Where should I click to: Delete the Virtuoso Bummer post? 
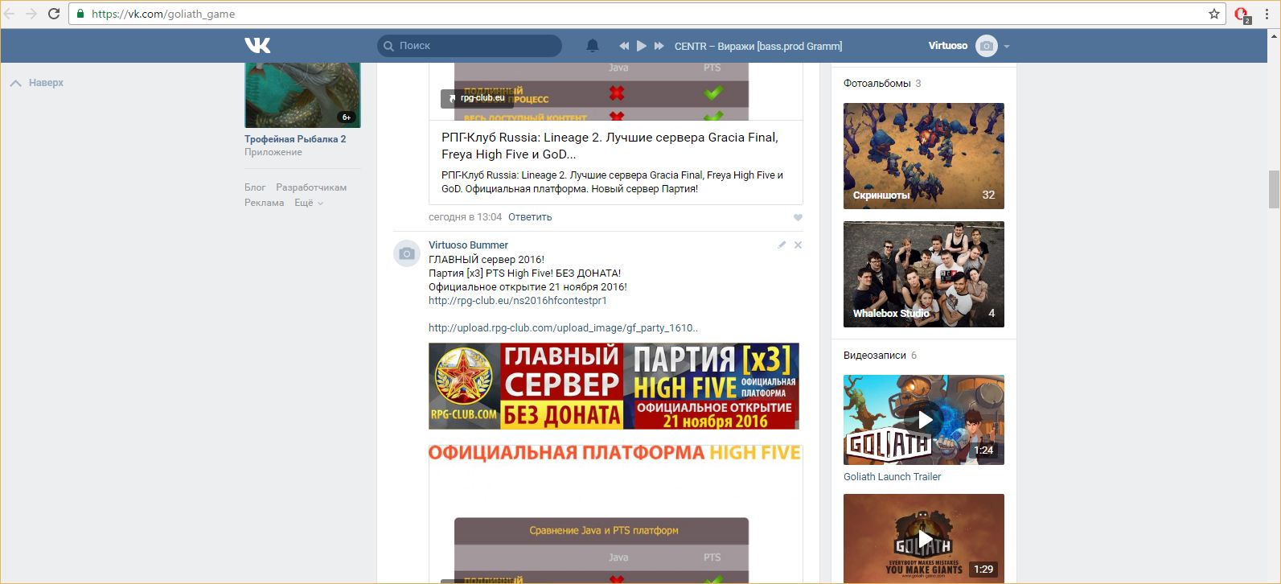tap(798, 245)
